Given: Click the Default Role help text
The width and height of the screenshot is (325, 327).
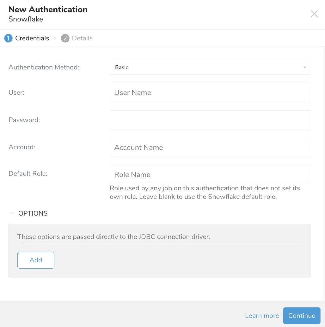Looking at the screenshot, I should tap(205, 192).
